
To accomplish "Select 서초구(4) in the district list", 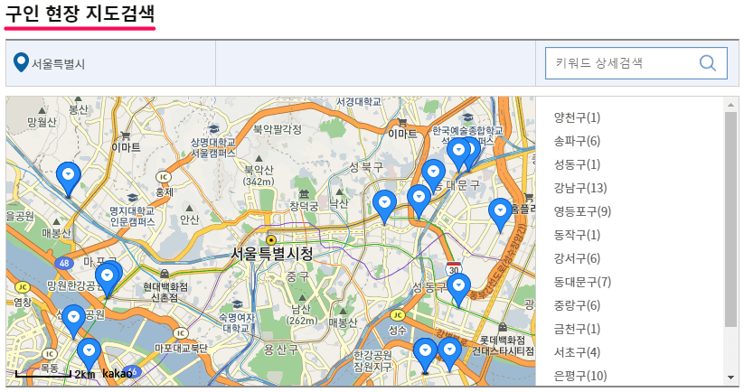I will tap(577, 352).
